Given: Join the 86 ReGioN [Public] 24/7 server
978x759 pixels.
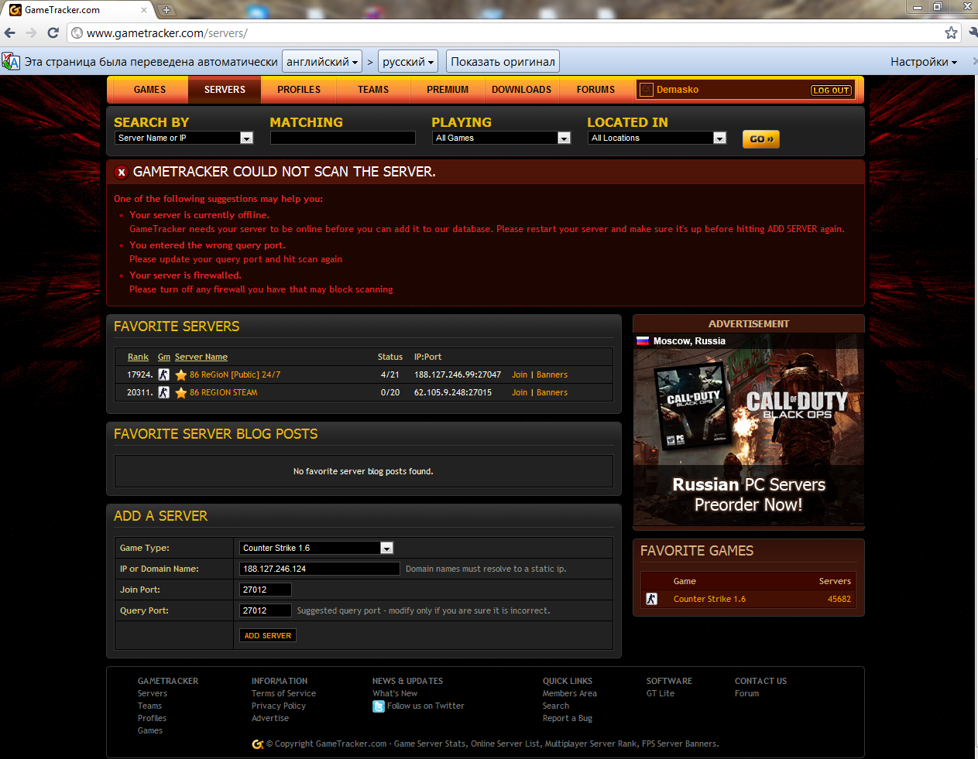Looking at the screenshot, I should click(520, 374).
